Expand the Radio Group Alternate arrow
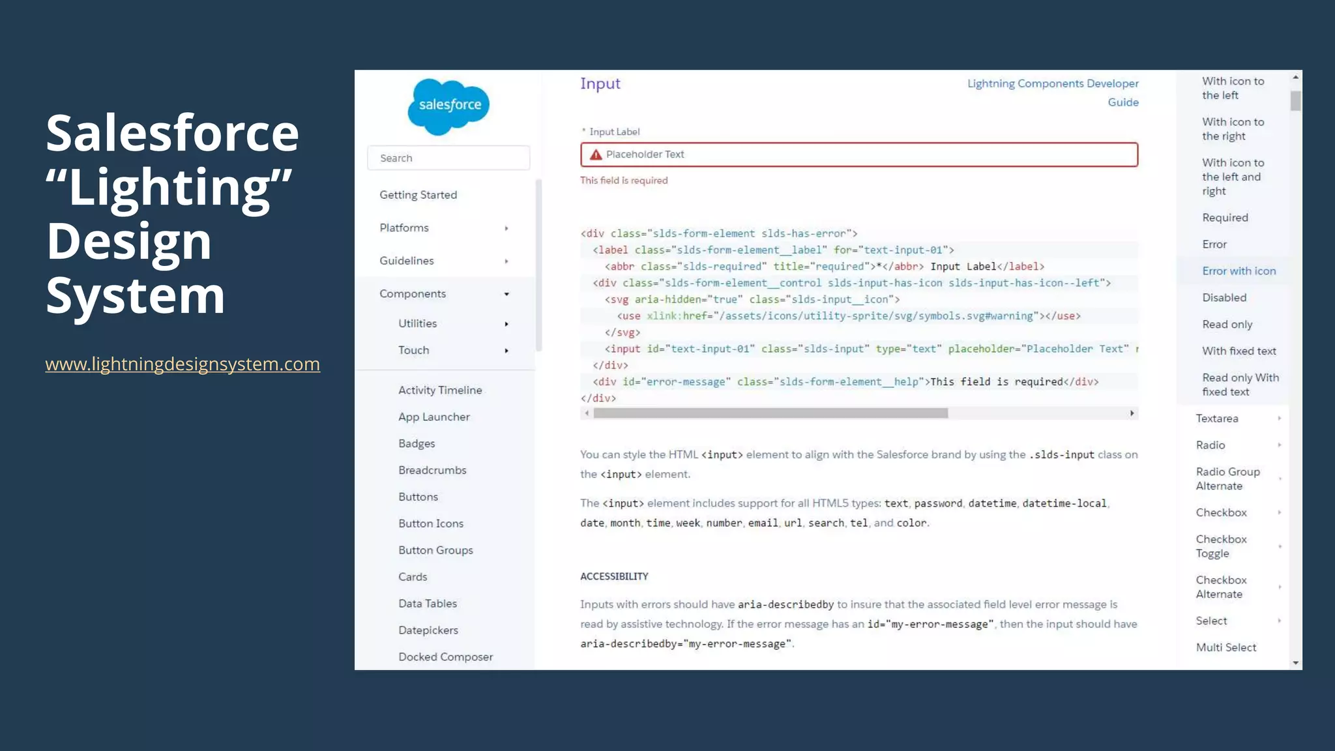The height and width of the screenshot is (751, 1335). coord(1280,479)
